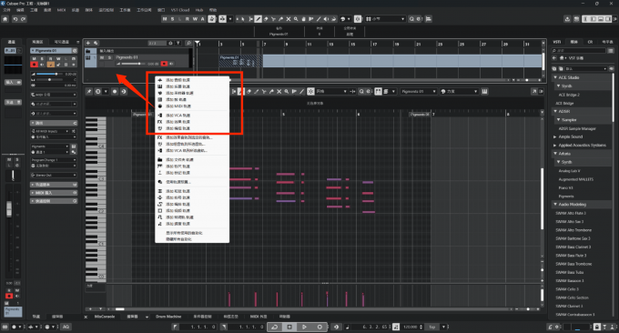The image size is (619, 333).
Task: Switch to the VSTi tab in the right panel
Action: click(x=556, y=42)
